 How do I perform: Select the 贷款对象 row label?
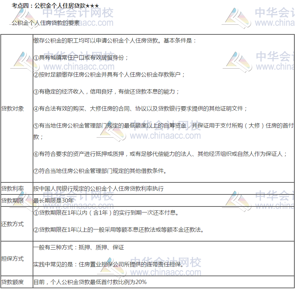(13, 108)
